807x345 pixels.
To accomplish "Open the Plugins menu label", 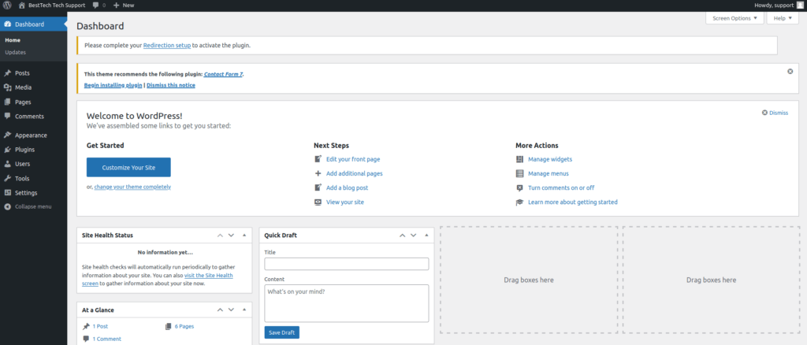I will [x=24, y=150].
